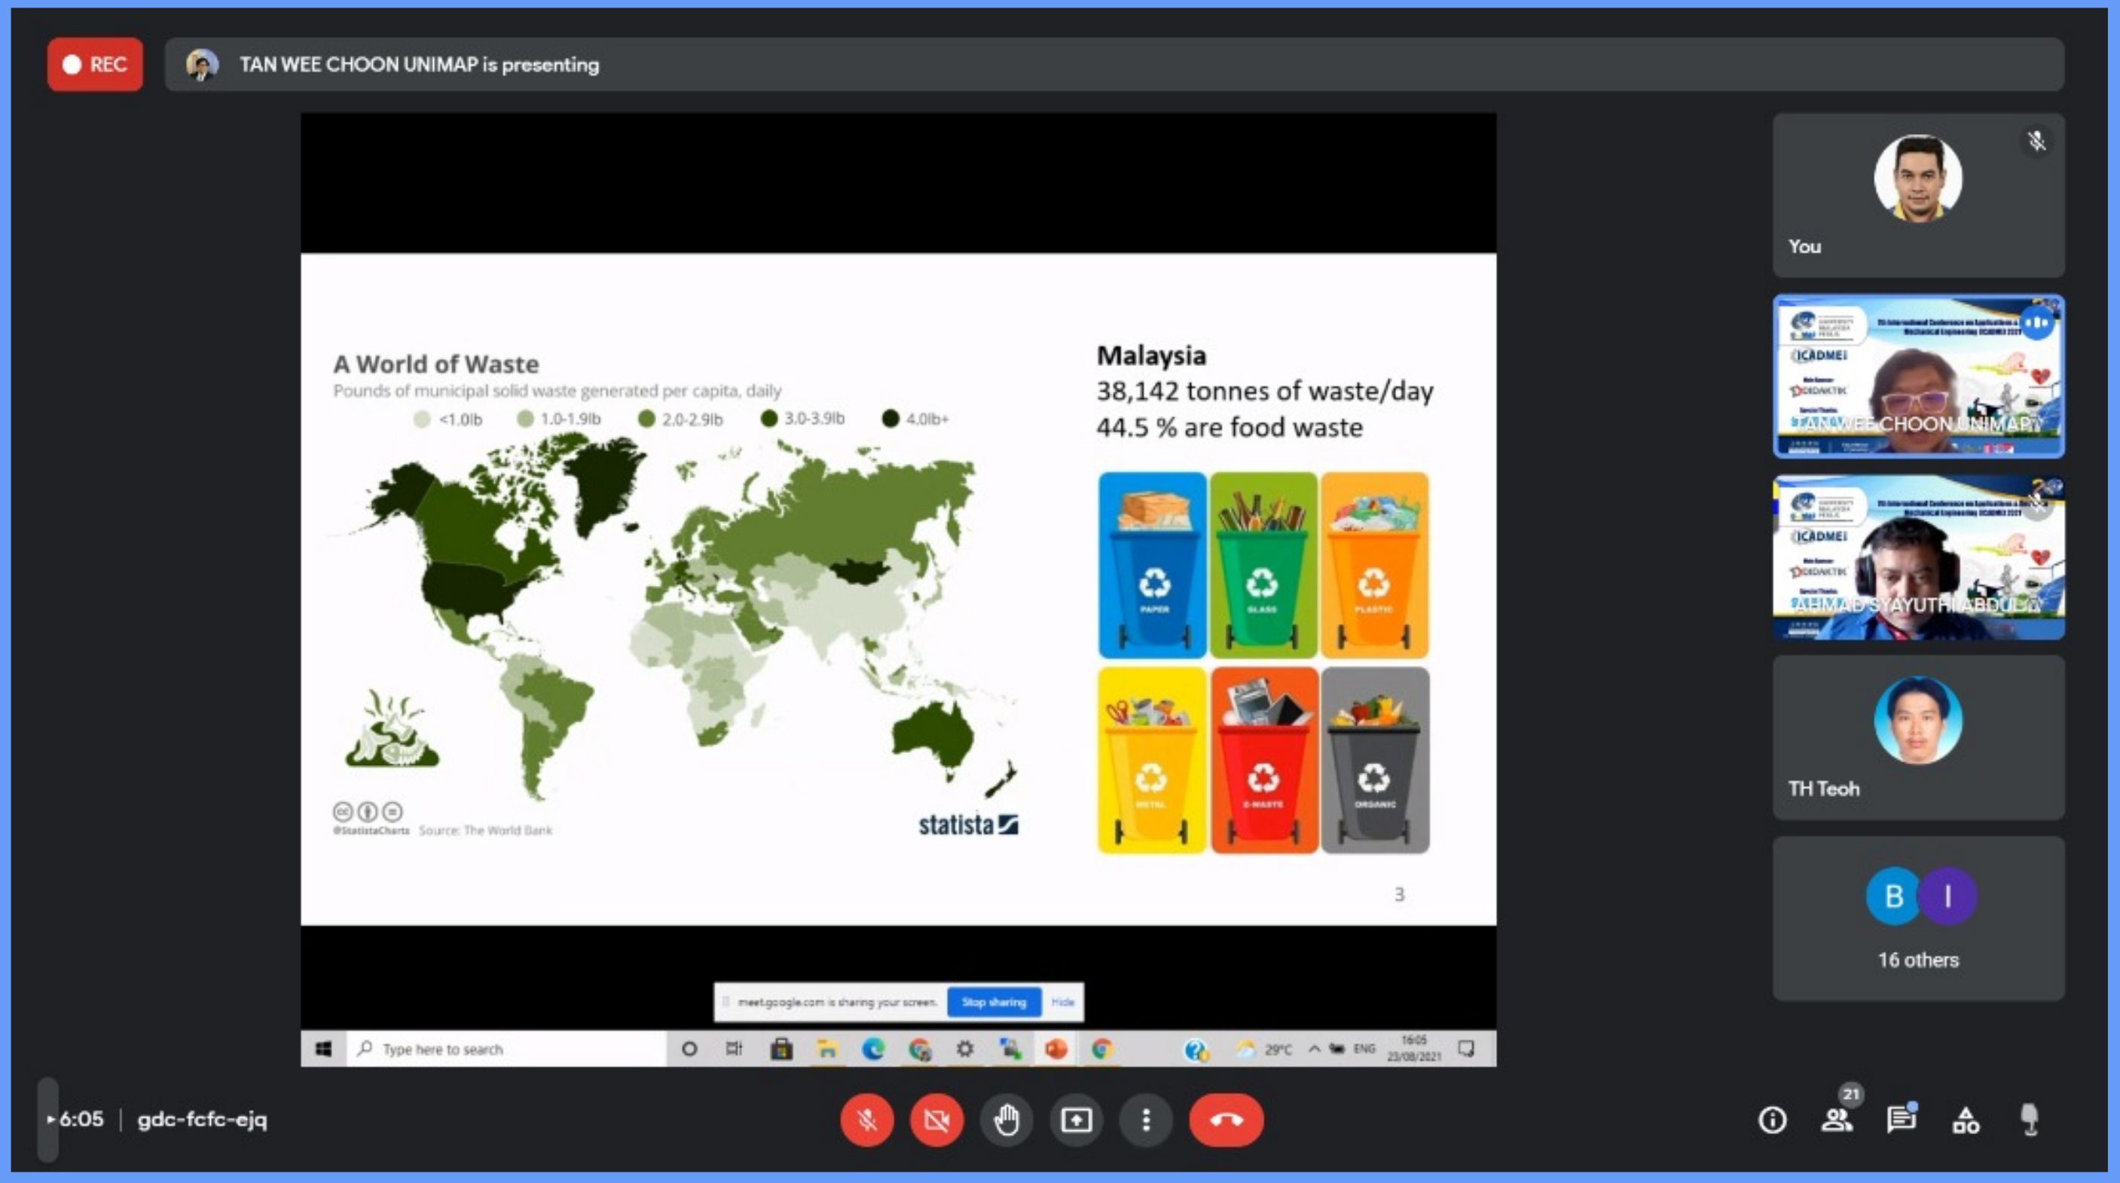
Task: Open the 16 others participants tile
Action: pos(1917,919)
